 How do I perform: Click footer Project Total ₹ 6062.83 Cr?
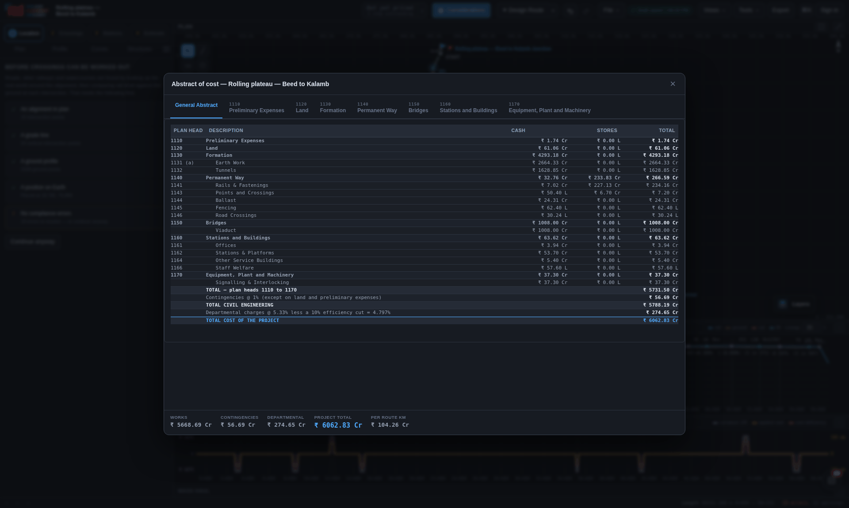(x=338, y=425)
